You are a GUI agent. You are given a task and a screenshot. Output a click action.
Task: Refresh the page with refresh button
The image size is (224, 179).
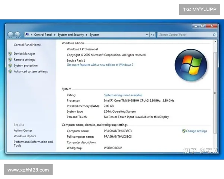[x=152, y=35]
